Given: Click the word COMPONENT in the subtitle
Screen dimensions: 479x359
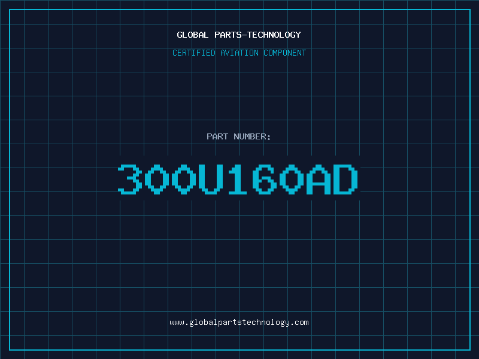Looking at the screenshot, I should click(285, 53).
